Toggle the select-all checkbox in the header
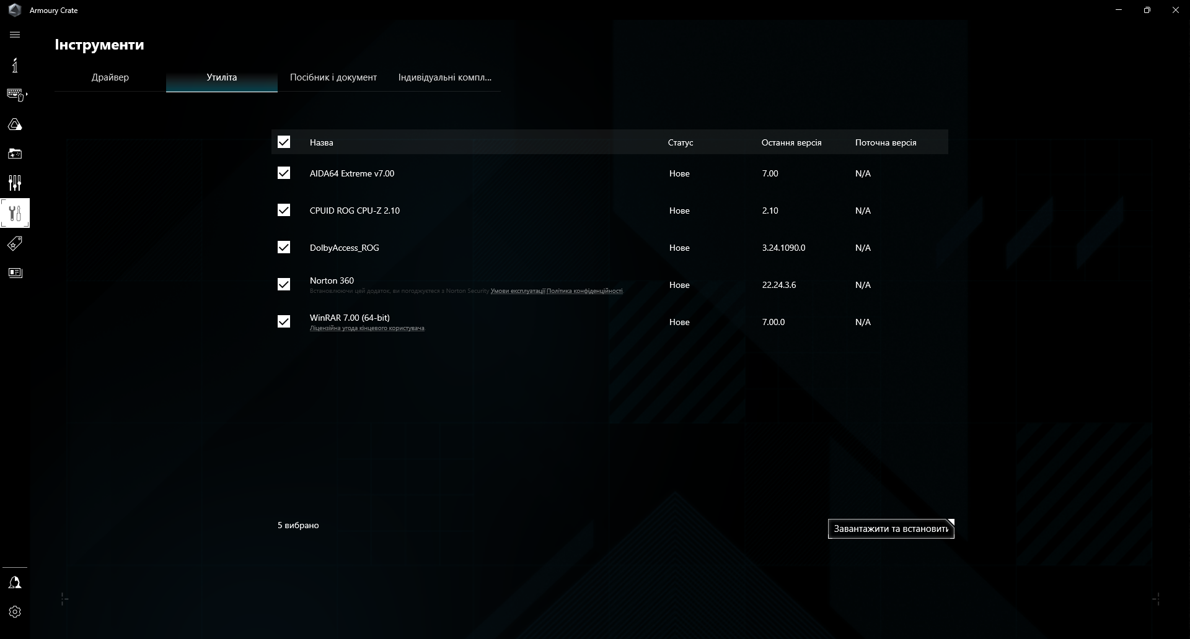 (x=284, y=142)
